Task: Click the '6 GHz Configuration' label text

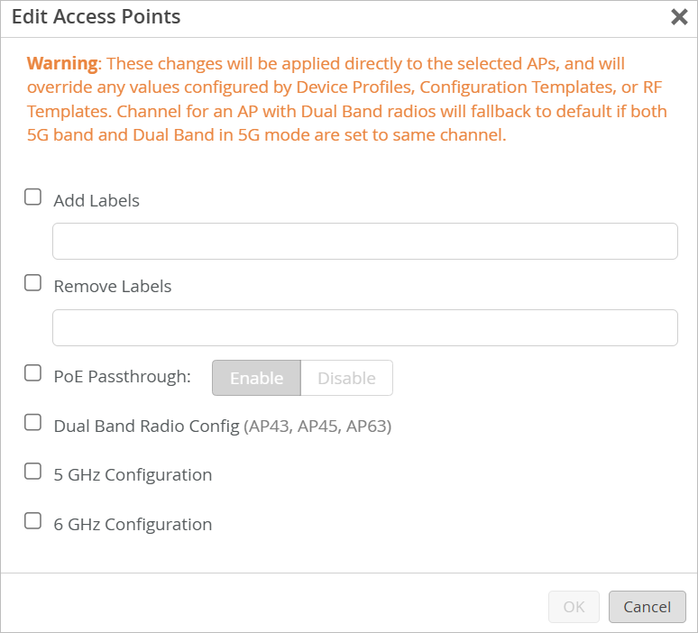Action: coord(133,525)
